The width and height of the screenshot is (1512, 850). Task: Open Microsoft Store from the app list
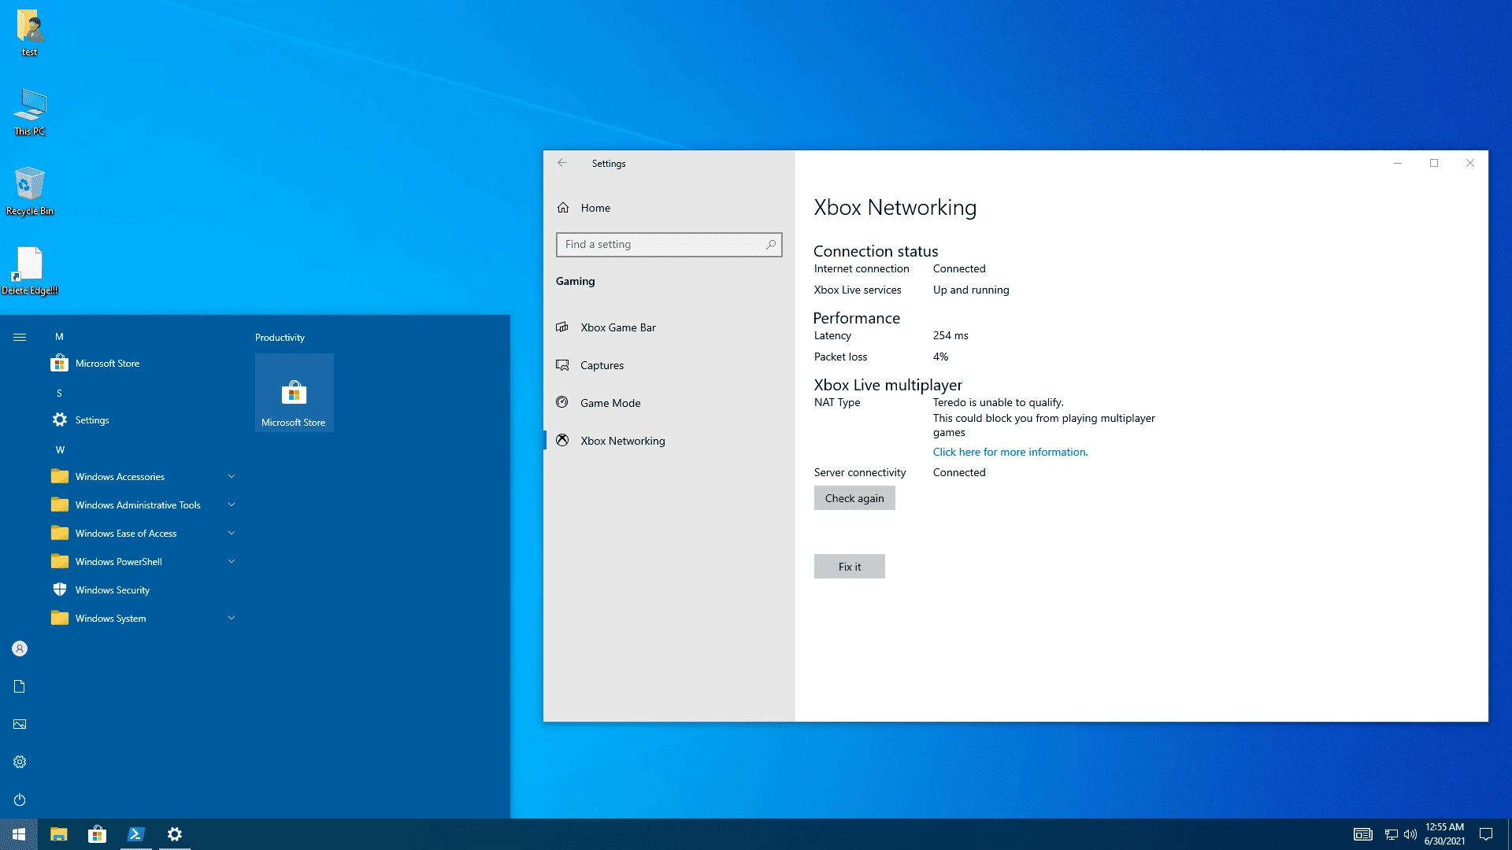(142, 364)
